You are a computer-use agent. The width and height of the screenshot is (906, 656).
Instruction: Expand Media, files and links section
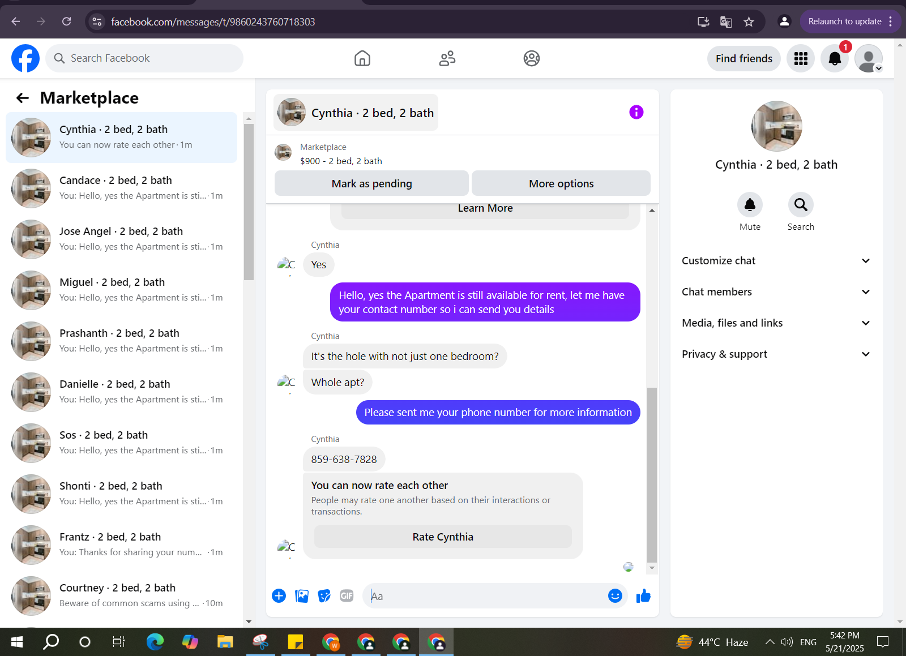click(776, 323)
